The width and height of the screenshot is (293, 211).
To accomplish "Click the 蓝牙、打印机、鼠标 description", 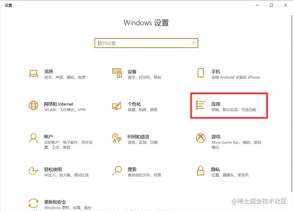I will [144, 77].
